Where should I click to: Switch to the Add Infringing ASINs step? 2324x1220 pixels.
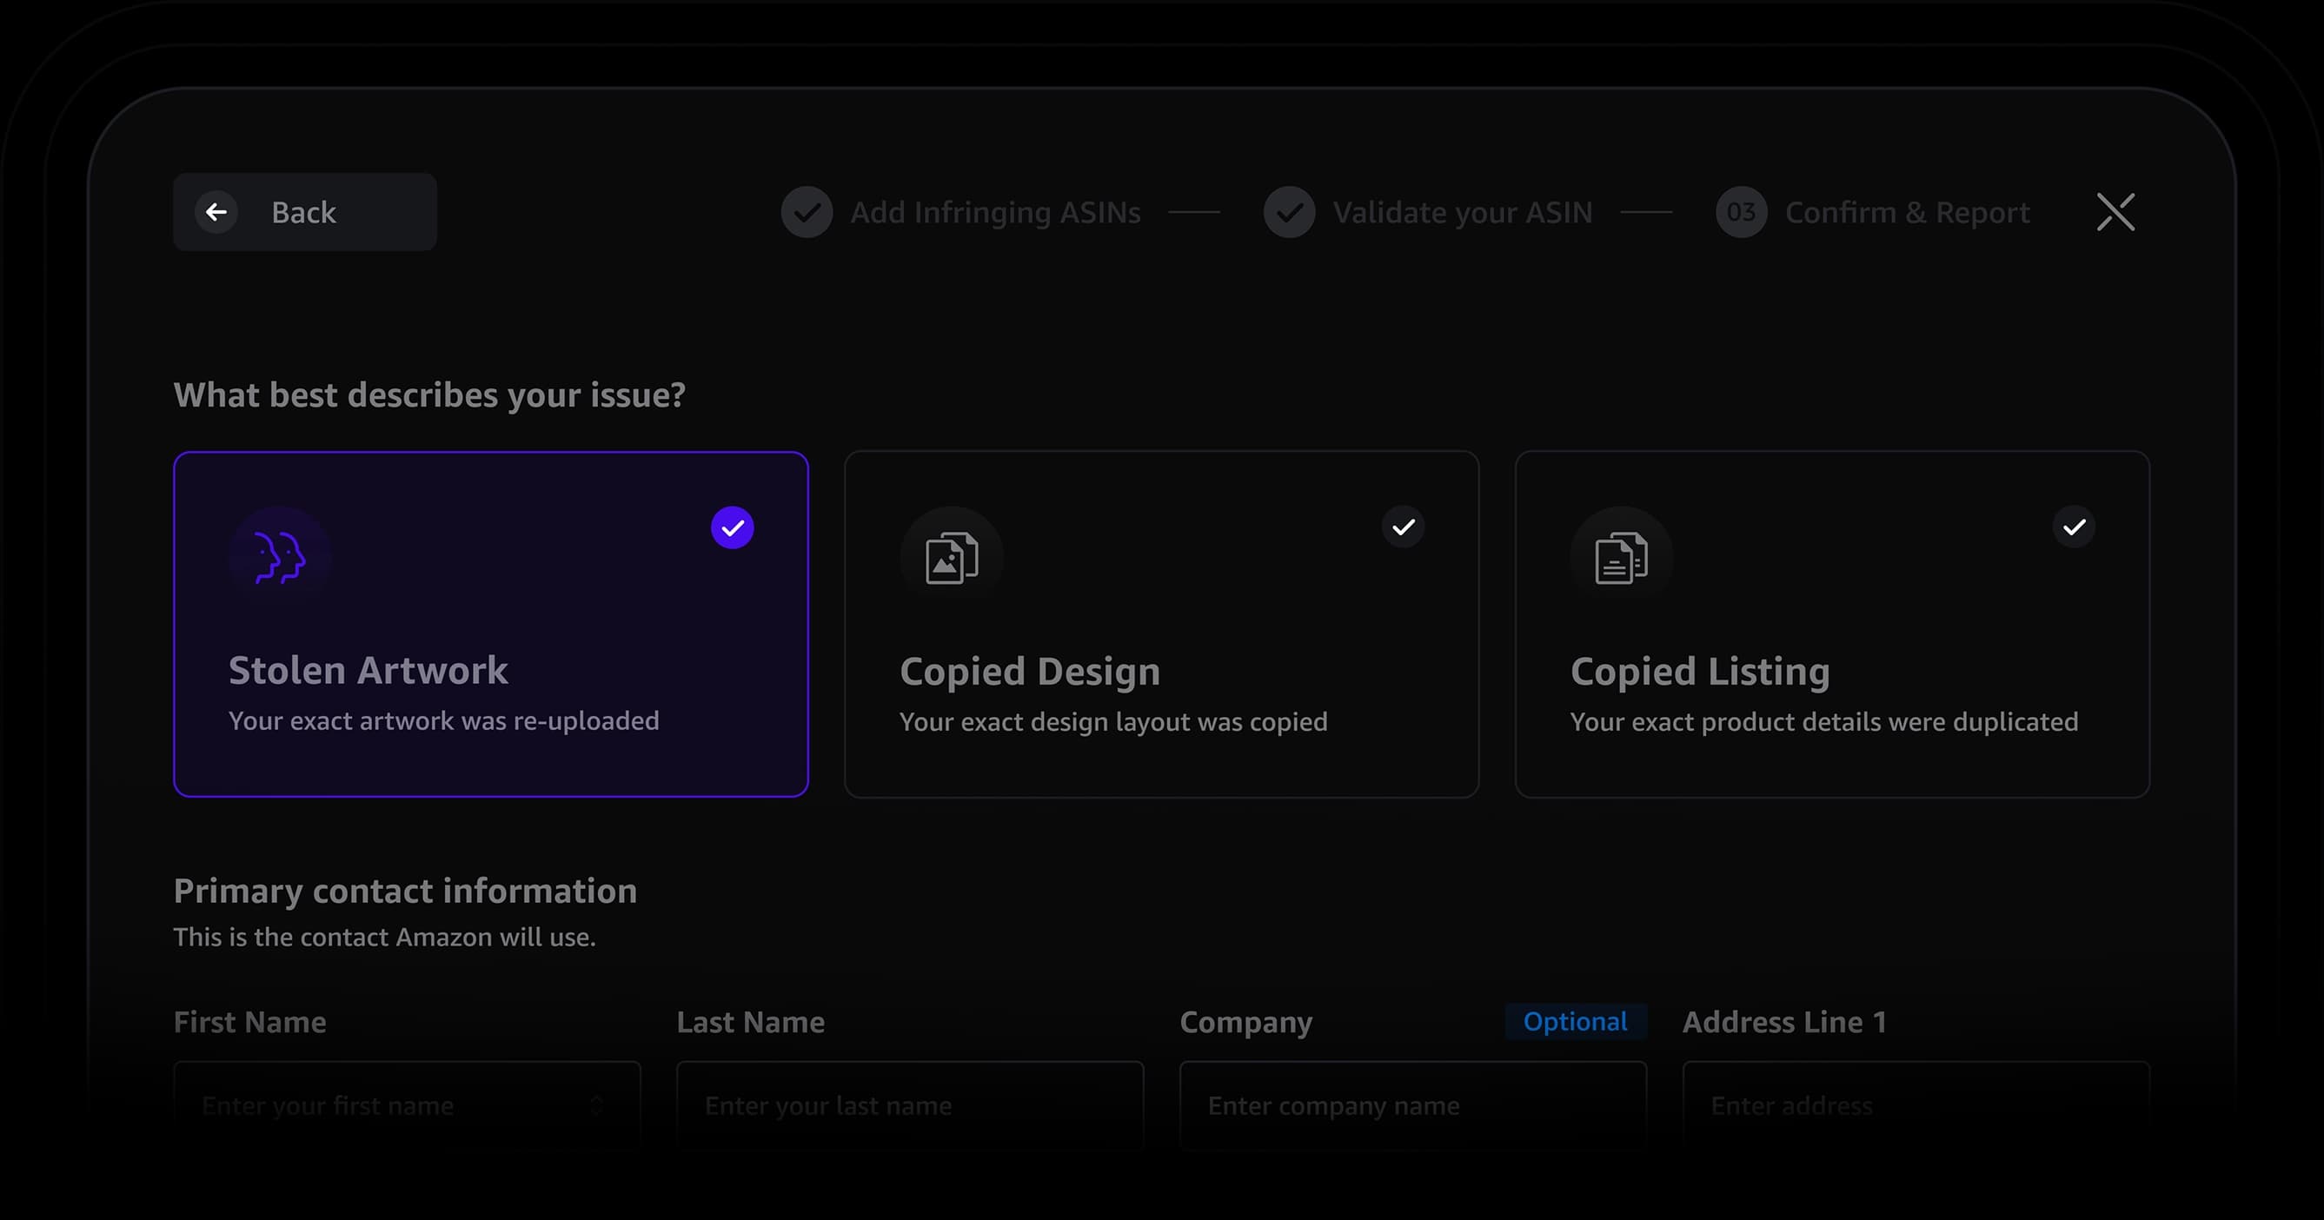click(995, 212)
